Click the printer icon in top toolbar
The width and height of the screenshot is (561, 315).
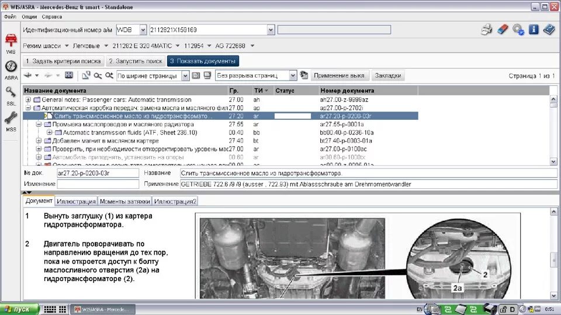click(487, 30)
